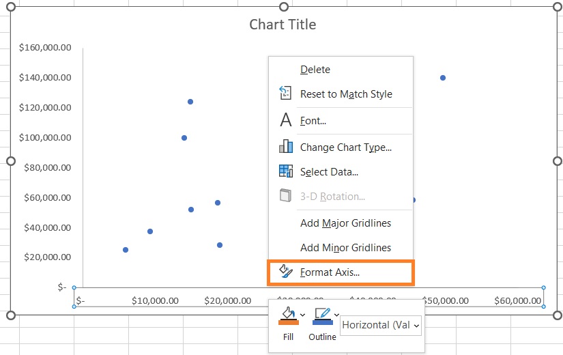Click the $20,000.00 horizontal axis label
The height and width of the screenshot is (355, 563).
(x=228, y=301)
